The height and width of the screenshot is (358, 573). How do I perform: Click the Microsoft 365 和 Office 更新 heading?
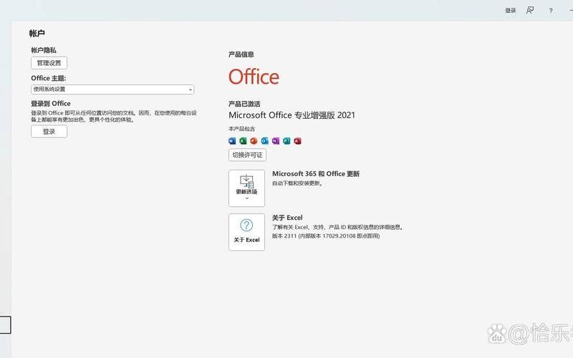click(316, 174)
